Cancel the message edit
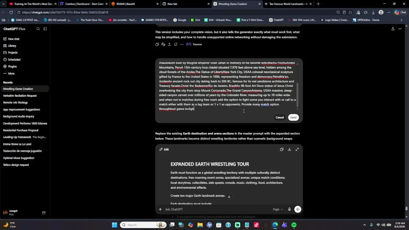 [280, 117]
